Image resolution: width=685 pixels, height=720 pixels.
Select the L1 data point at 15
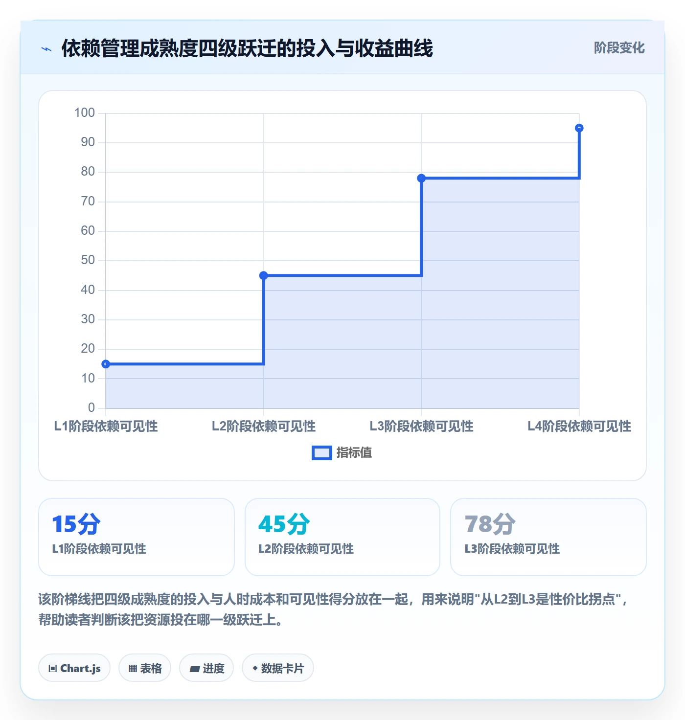tap(106, 364)
